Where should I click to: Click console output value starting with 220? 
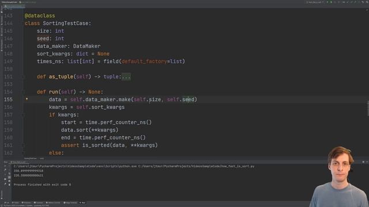pos(28,175)
